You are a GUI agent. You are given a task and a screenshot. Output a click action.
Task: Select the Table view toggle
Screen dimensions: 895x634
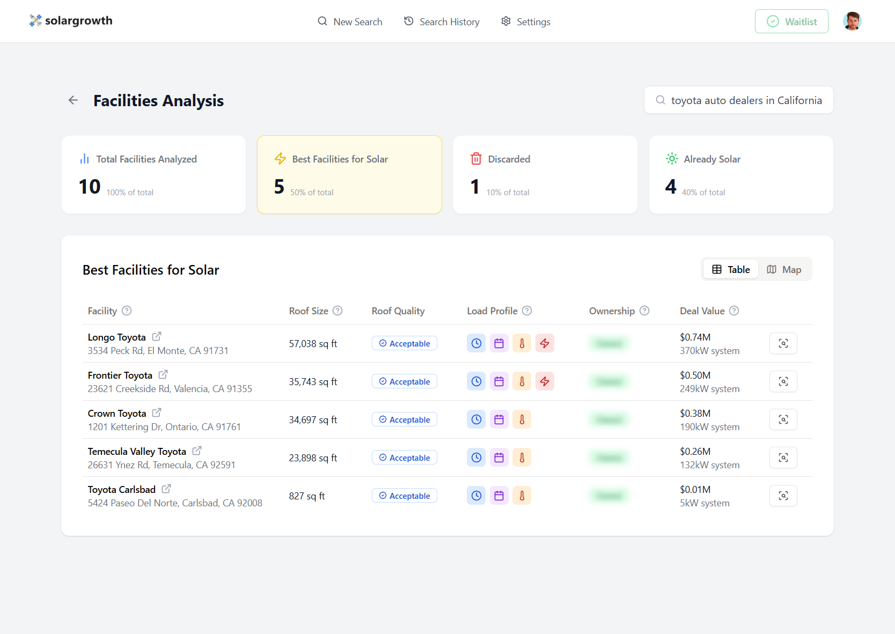(x=730, y=269)
